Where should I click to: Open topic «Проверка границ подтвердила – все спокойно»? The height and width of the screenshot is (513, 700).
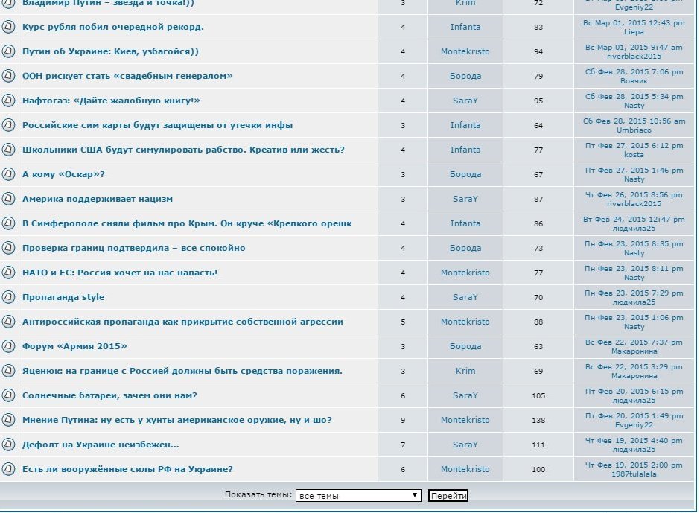(134, 248)
